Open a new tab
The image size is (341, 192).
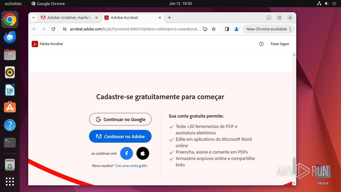(x=169, y=18)
